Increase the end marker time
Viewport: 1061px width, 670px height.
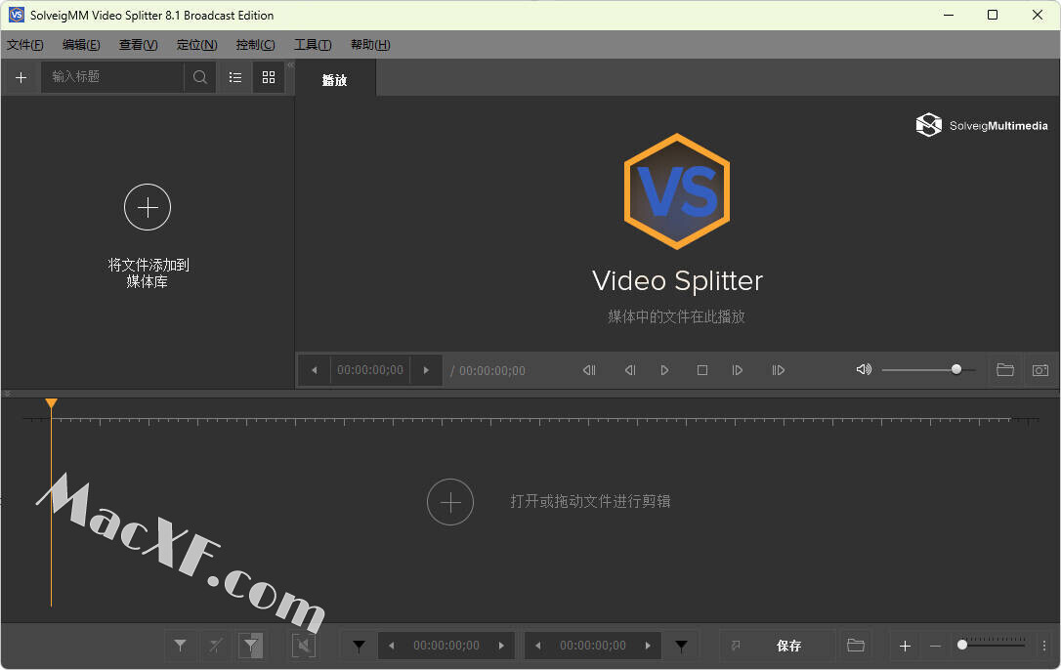point(648,646)
